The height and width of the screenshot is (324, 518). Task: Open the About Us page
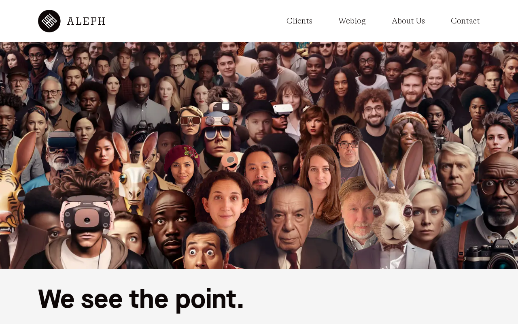408,21
